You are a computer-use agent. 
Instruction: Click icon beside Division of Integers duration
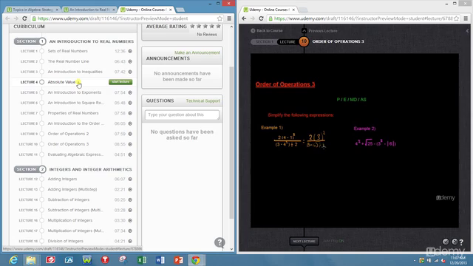(x=130, y=241)
